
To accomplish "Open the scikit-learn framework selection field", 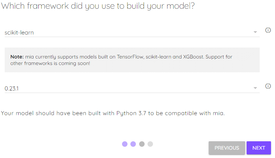I will coord(132,32).
